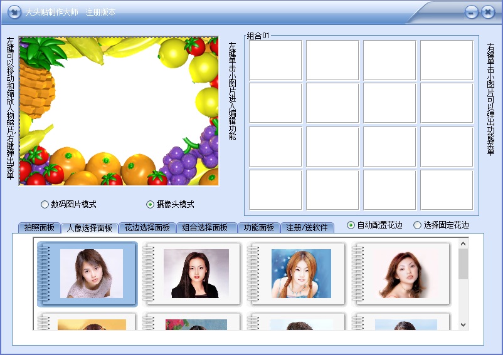
Task: Select portrait of woman in black jacket
Action: point(192,274)
